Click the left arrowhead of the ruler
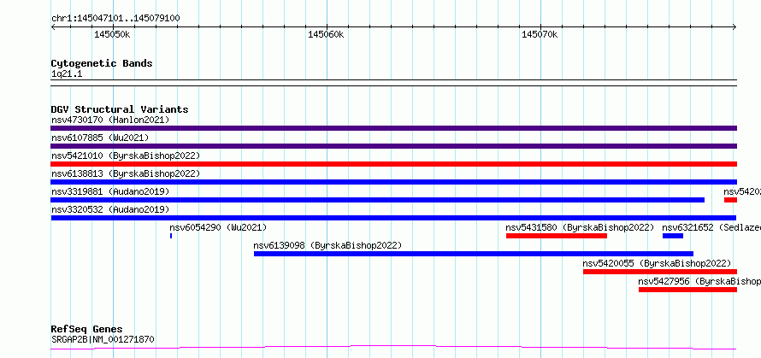 coord(53,27)
